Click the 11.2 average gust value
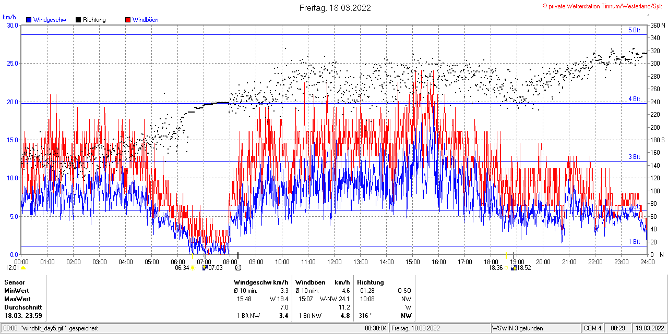This screenshot has width=668, height=334. [344, 307]
